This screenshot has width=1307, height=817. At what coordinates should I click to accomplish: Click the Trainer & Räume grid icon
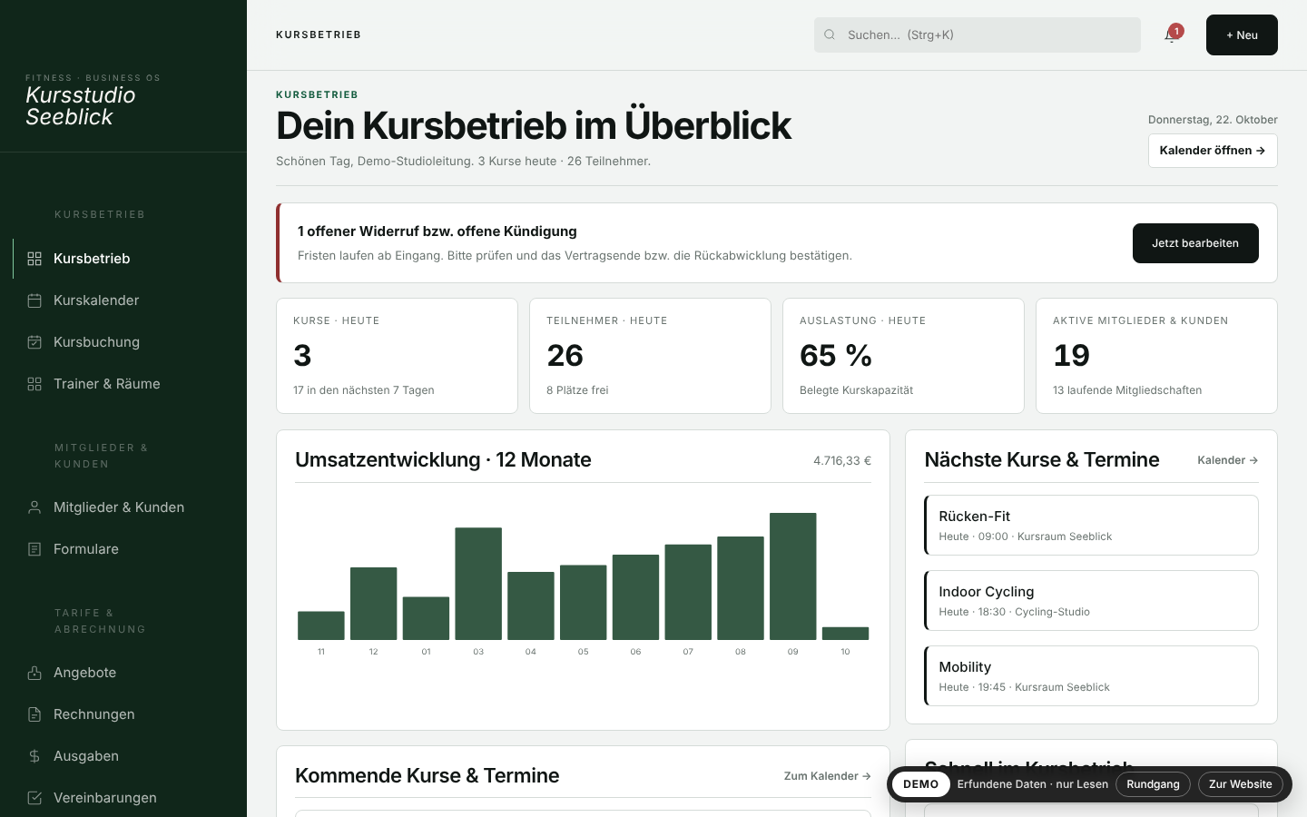[x=34, y=384]
